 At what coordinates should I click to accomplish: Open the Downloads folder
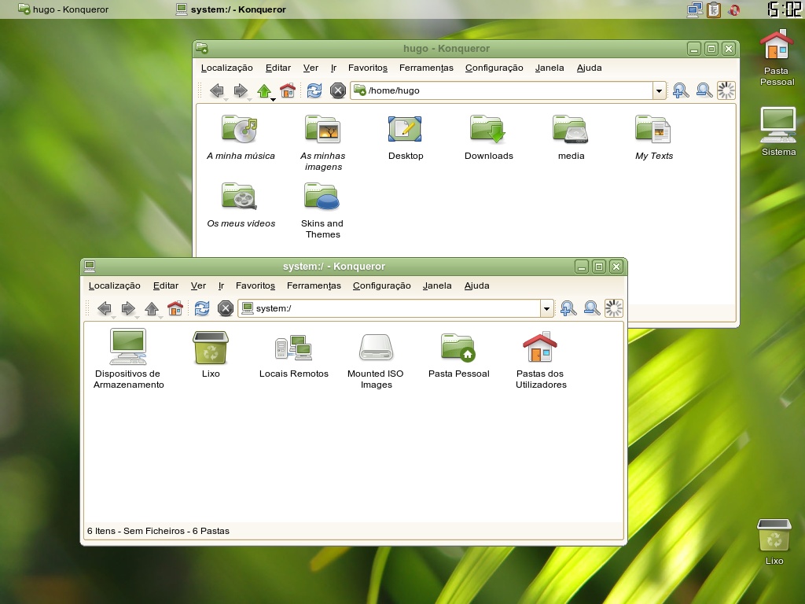tap(489, 138)
